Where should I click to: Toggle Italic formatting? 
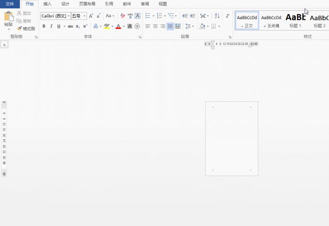click(51, 26)
